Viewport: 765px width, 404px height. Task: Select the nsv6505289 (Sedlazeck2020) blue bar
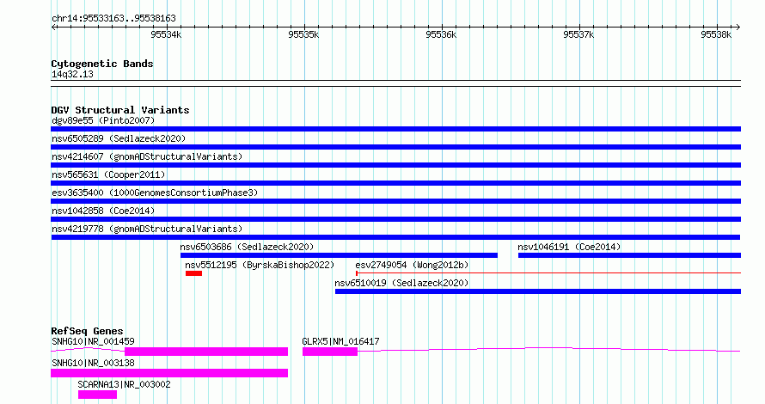pos(395,147)
